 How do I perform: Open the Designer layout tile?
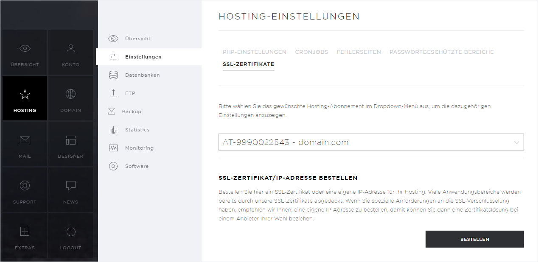pyautogui.click(x=70, y=144)
